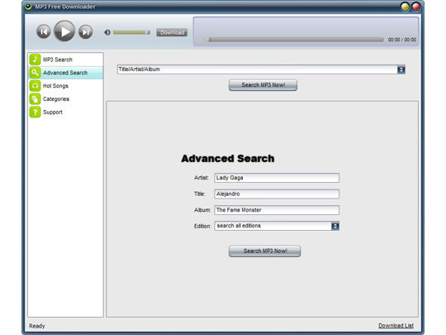Click the Download button in the player

coord(172,32)
